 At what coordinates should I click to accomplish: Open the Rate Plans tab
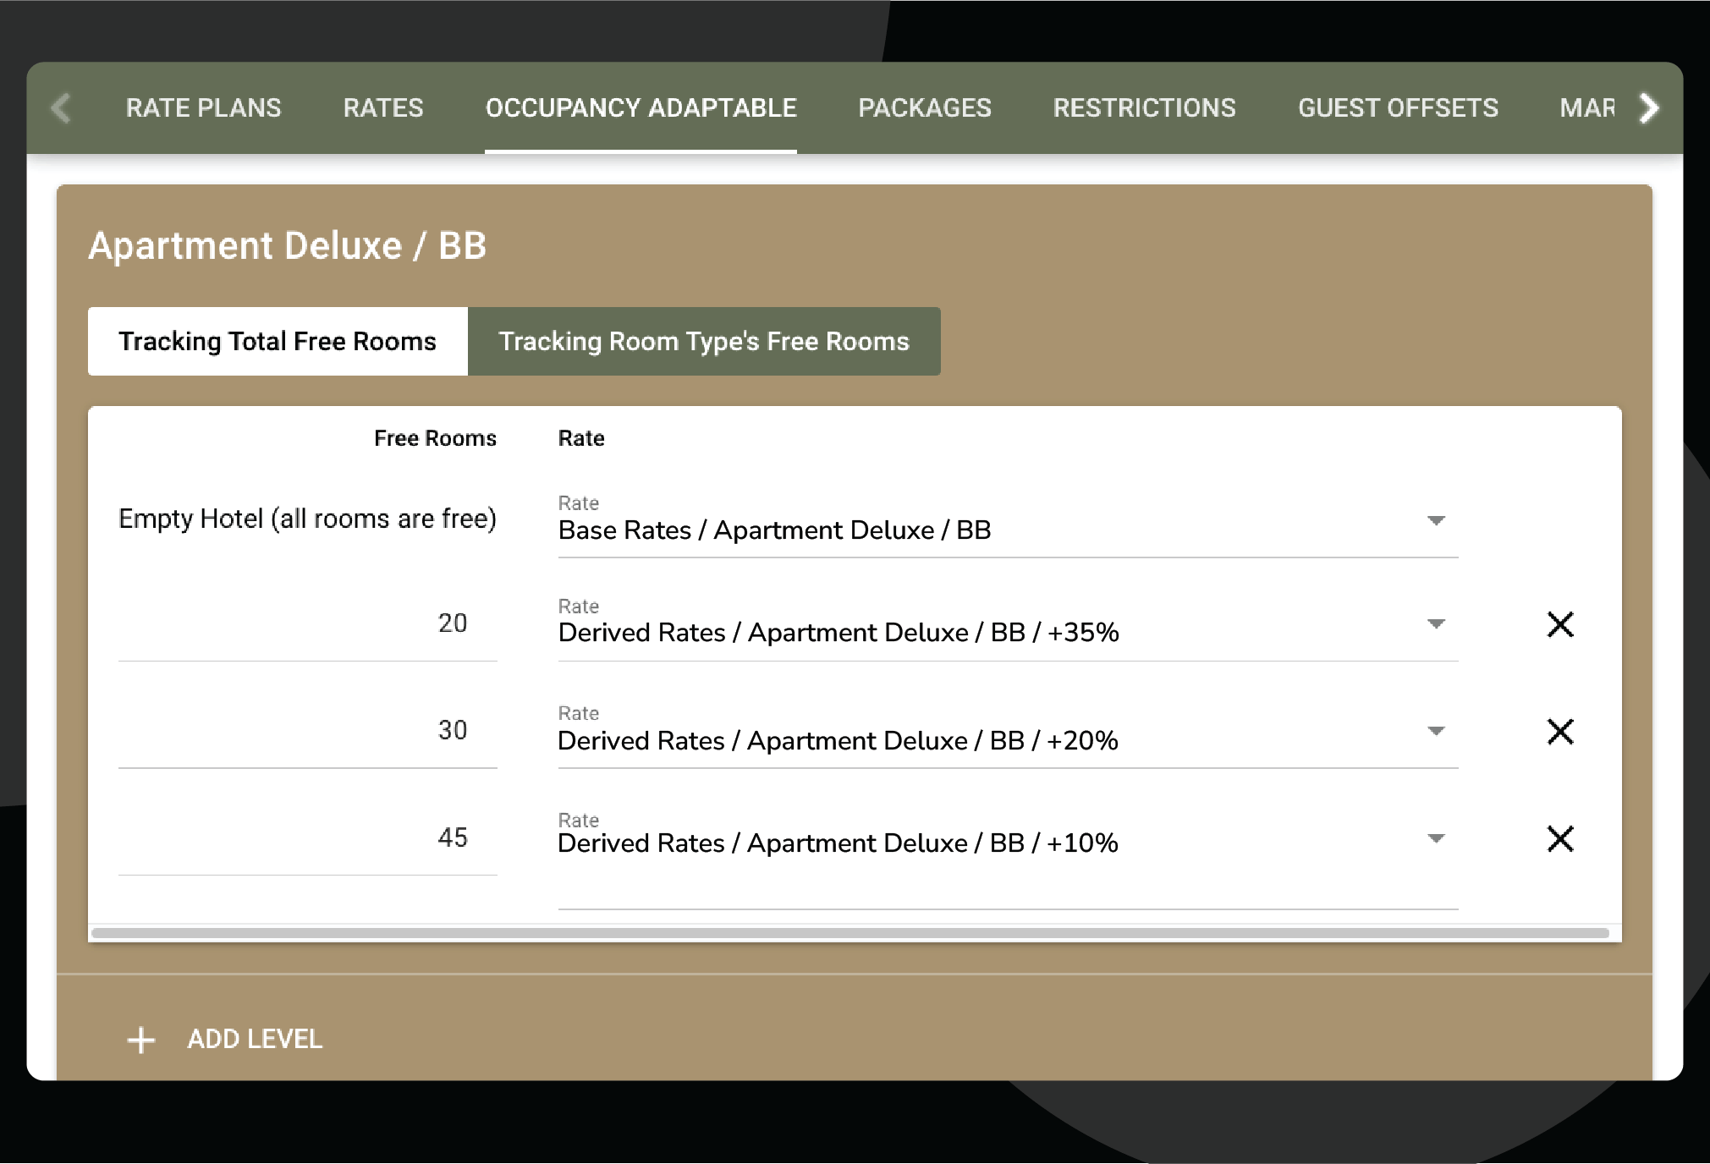[203, 108]
